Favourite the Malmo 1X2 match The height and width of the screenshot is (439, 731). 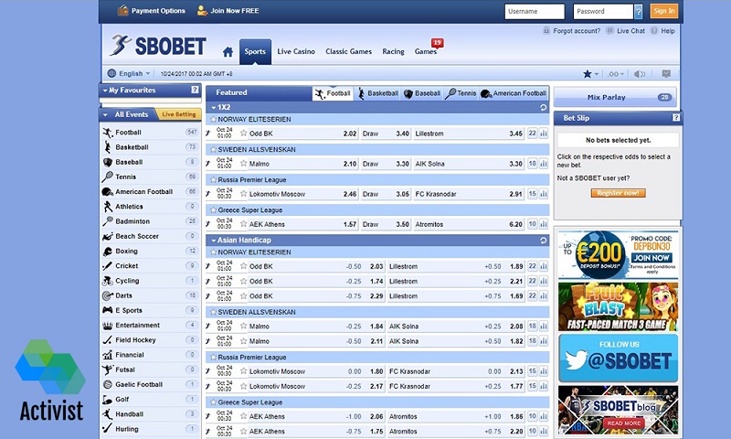tap(243, 164)
